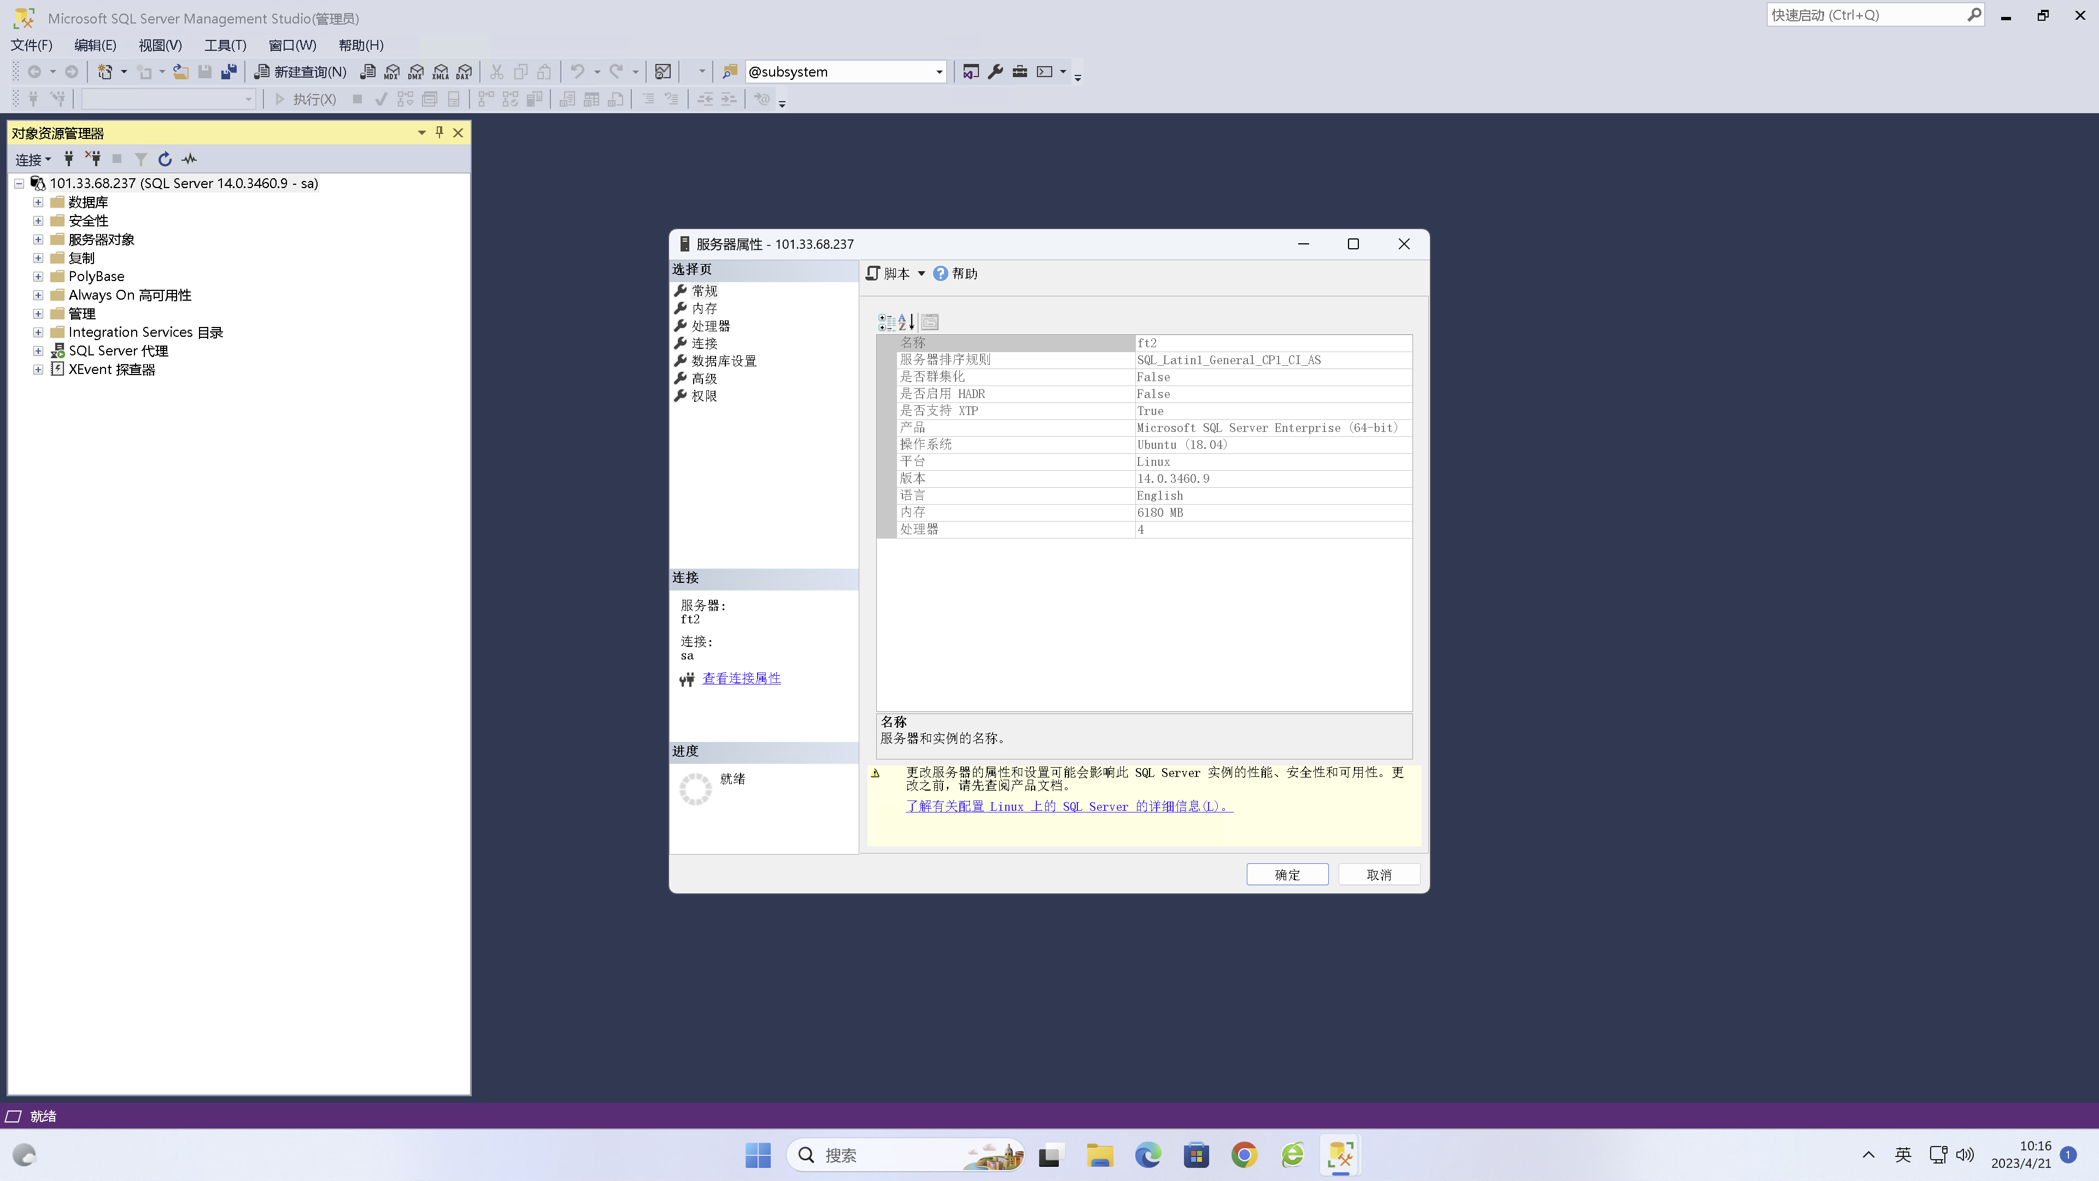Open the Connect (连接) dropdown in Object Explorer
Screen dimensions: 2099x1181
pos(33,160)
